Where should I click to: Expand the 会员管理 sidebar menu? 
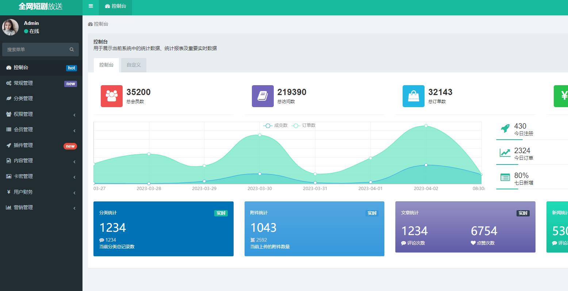pyautogui.click(x=41, y=129)
